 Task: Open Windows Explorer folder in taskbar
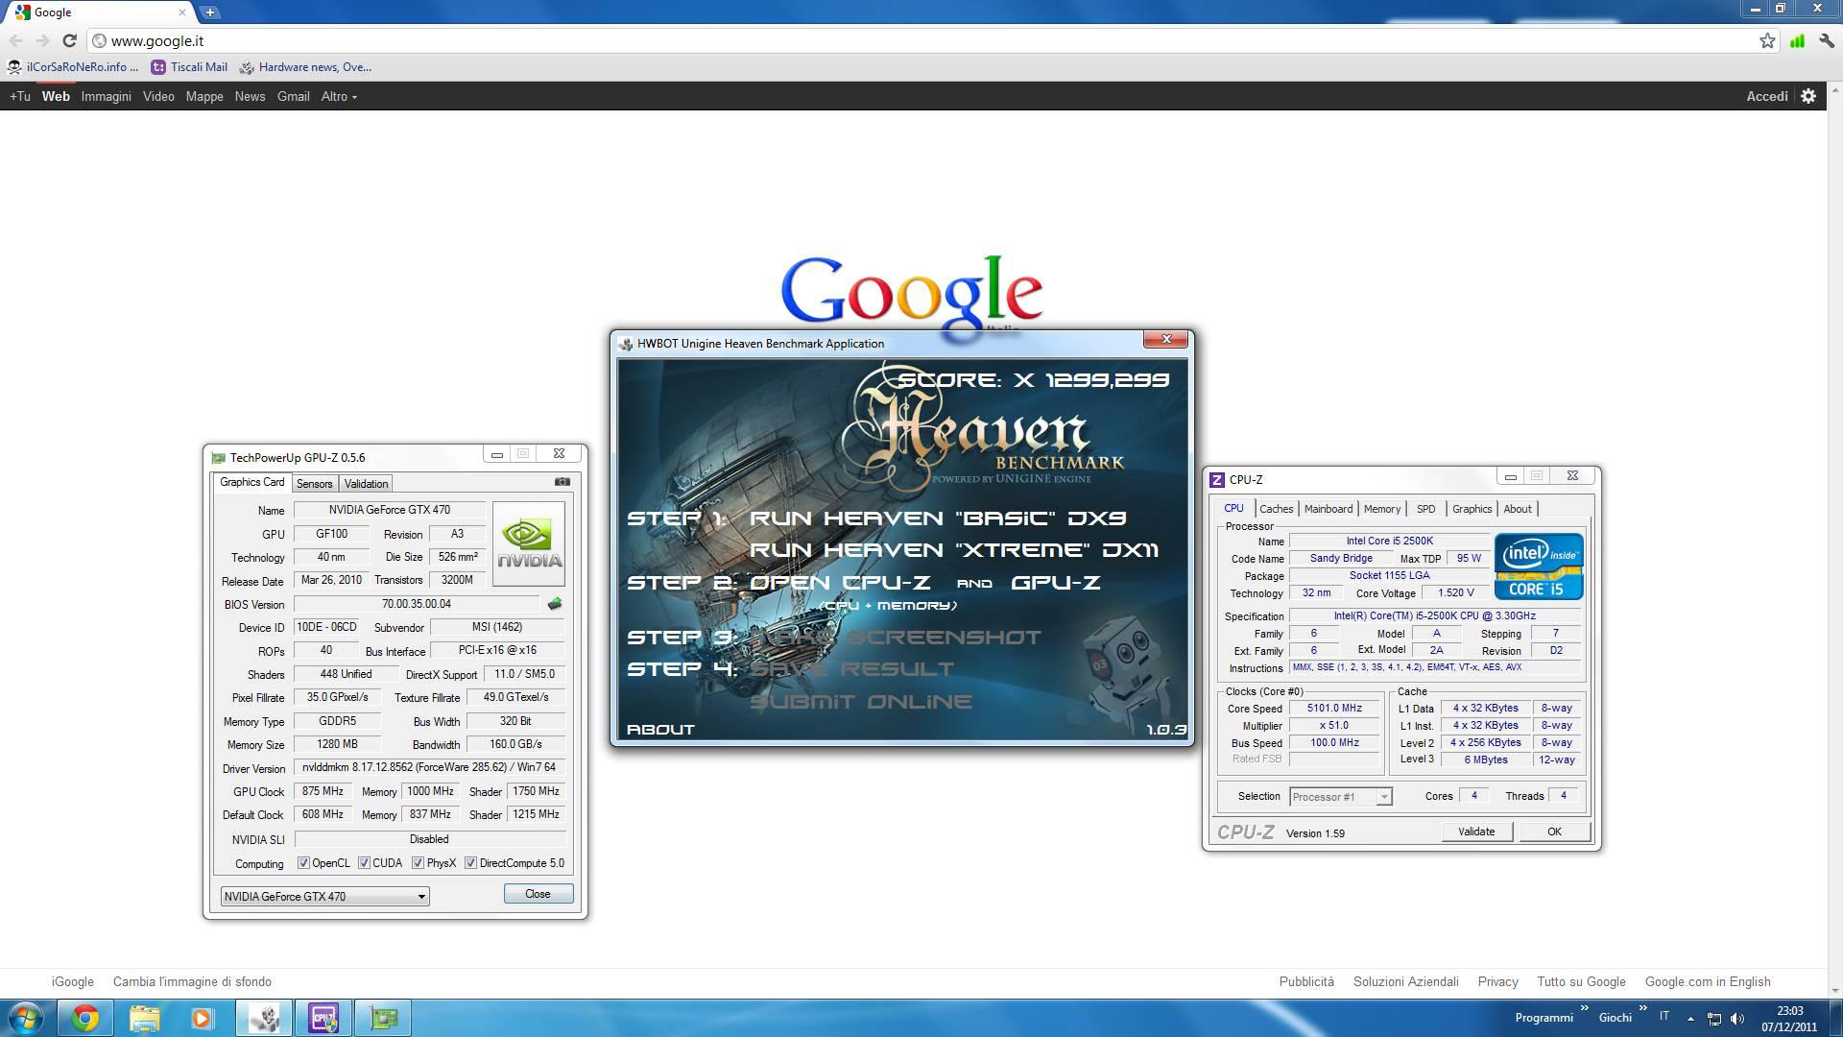pyautogui.click(x=144, y=1018)
